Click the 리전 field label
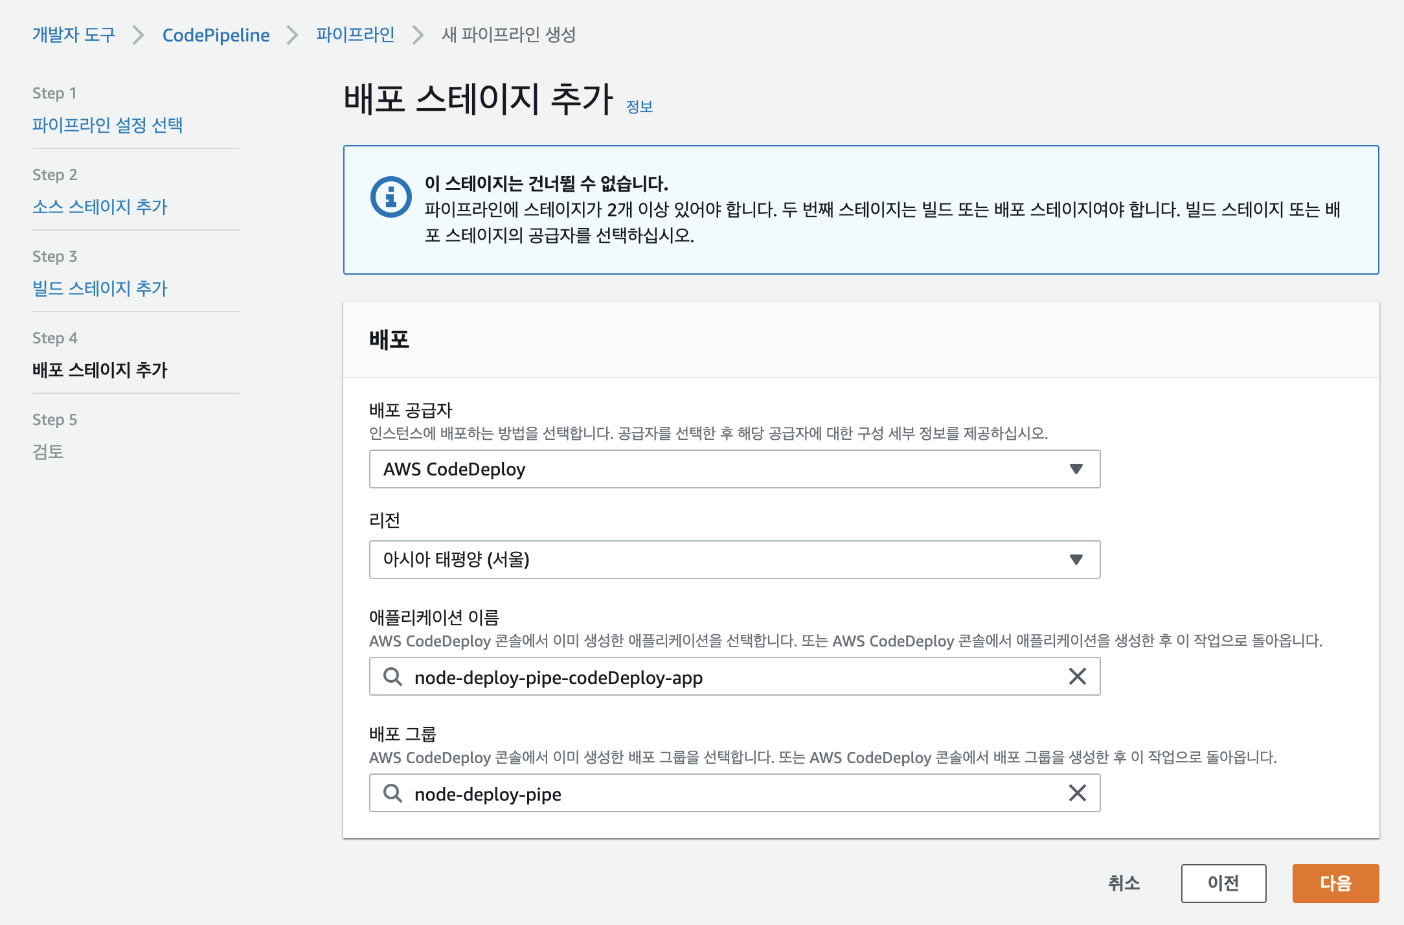This screenshot has width=1404, height=925. [x=385, y=520]
